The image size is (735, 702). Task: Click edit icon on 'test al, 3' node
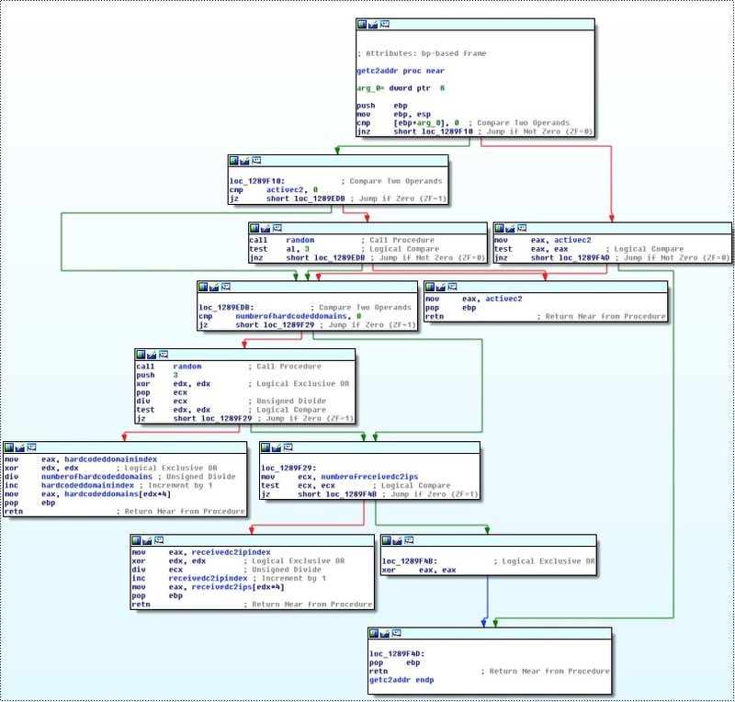coord(266,228)
